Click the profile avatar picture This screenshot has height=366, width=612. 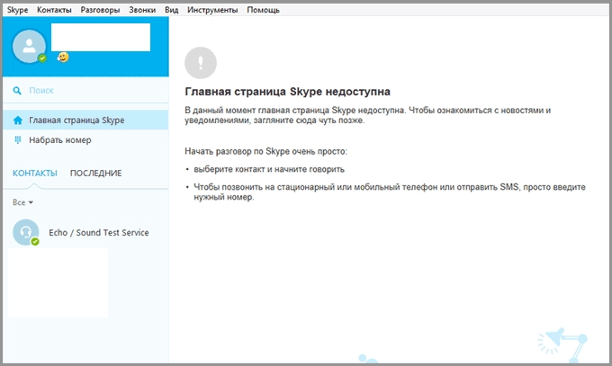pos(29,47)
